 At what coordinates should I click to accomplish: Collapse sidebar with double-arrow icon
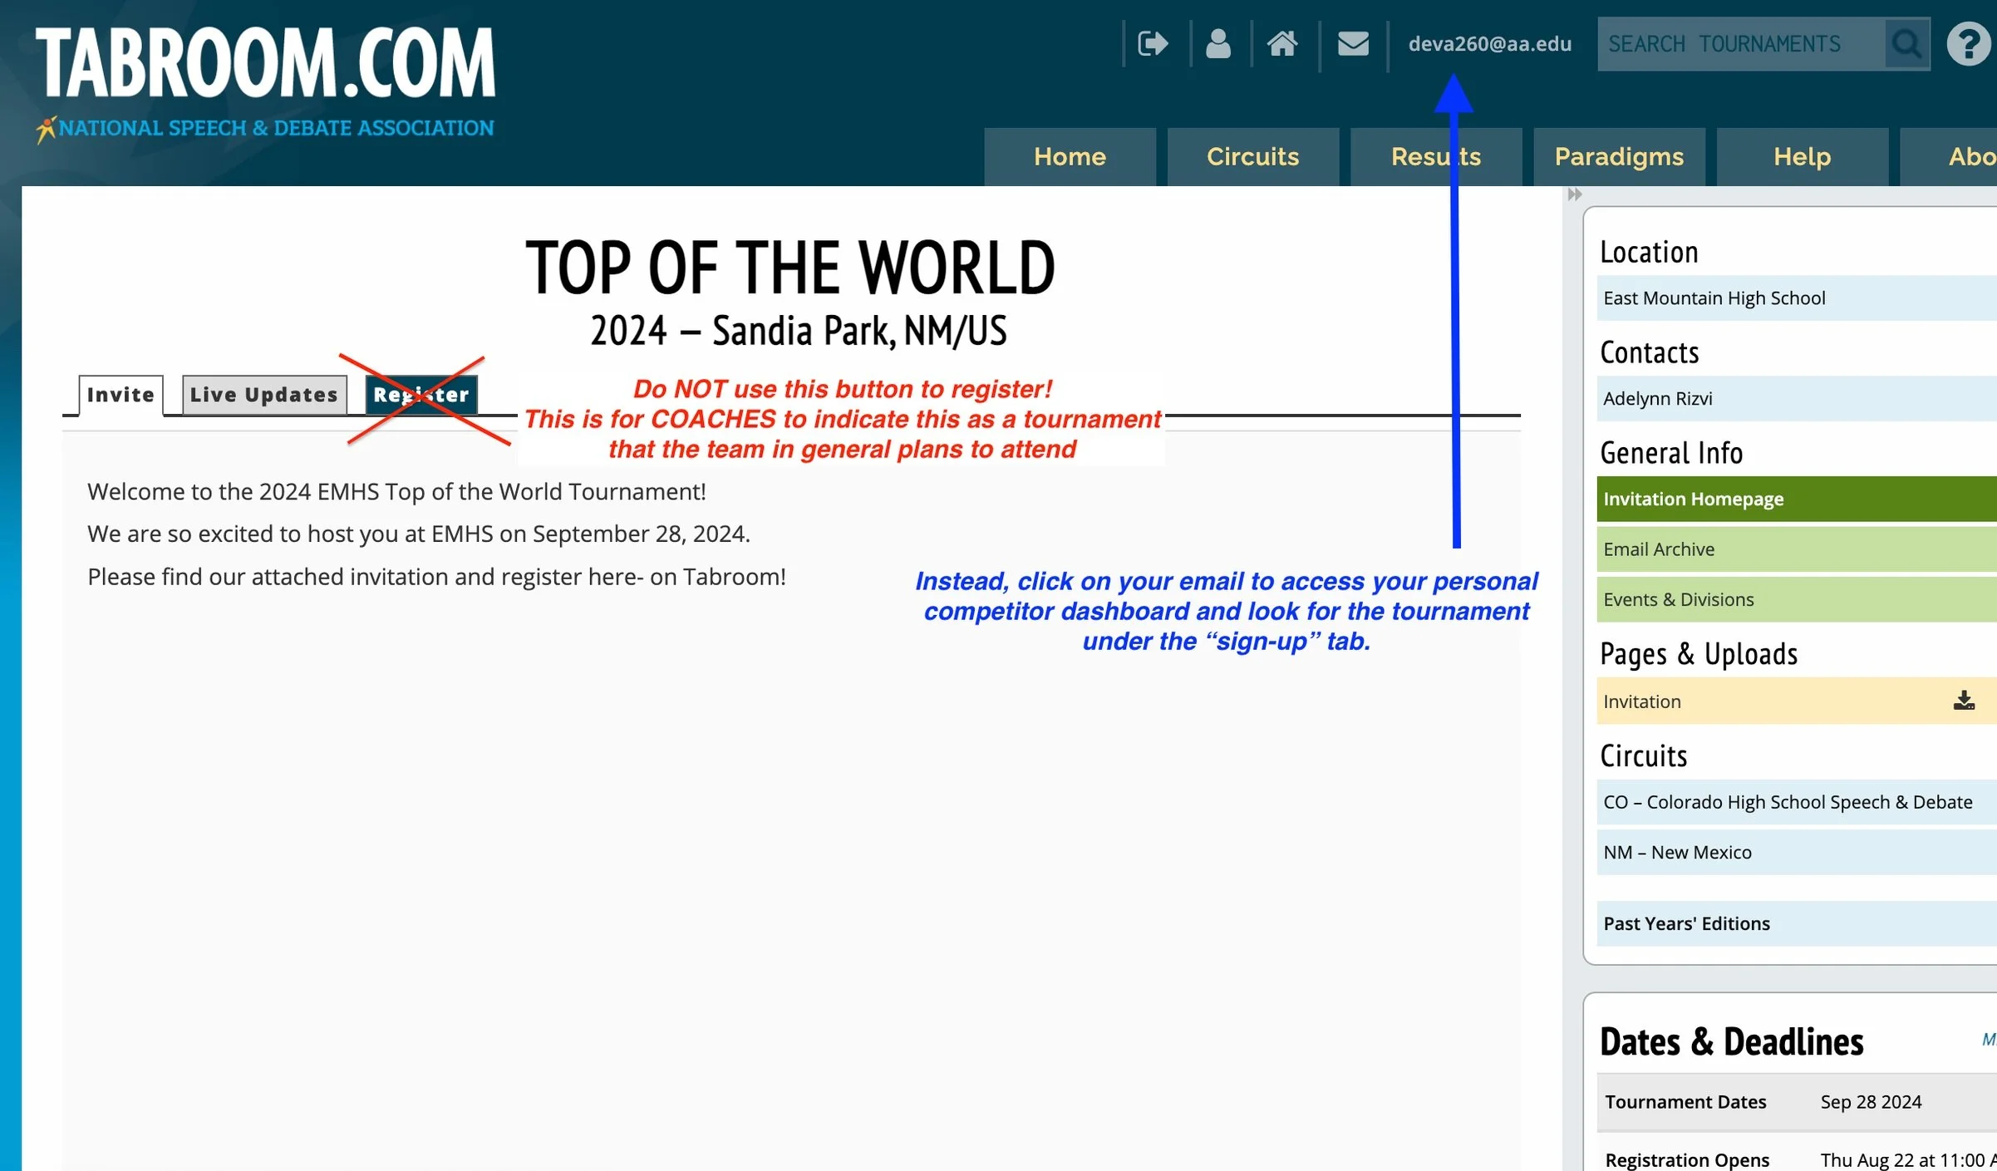coord(1575,194)
